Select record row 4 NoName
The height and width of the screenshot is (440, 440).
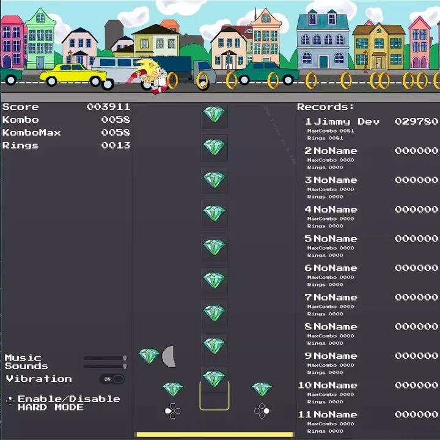click(x=372, y=217)
